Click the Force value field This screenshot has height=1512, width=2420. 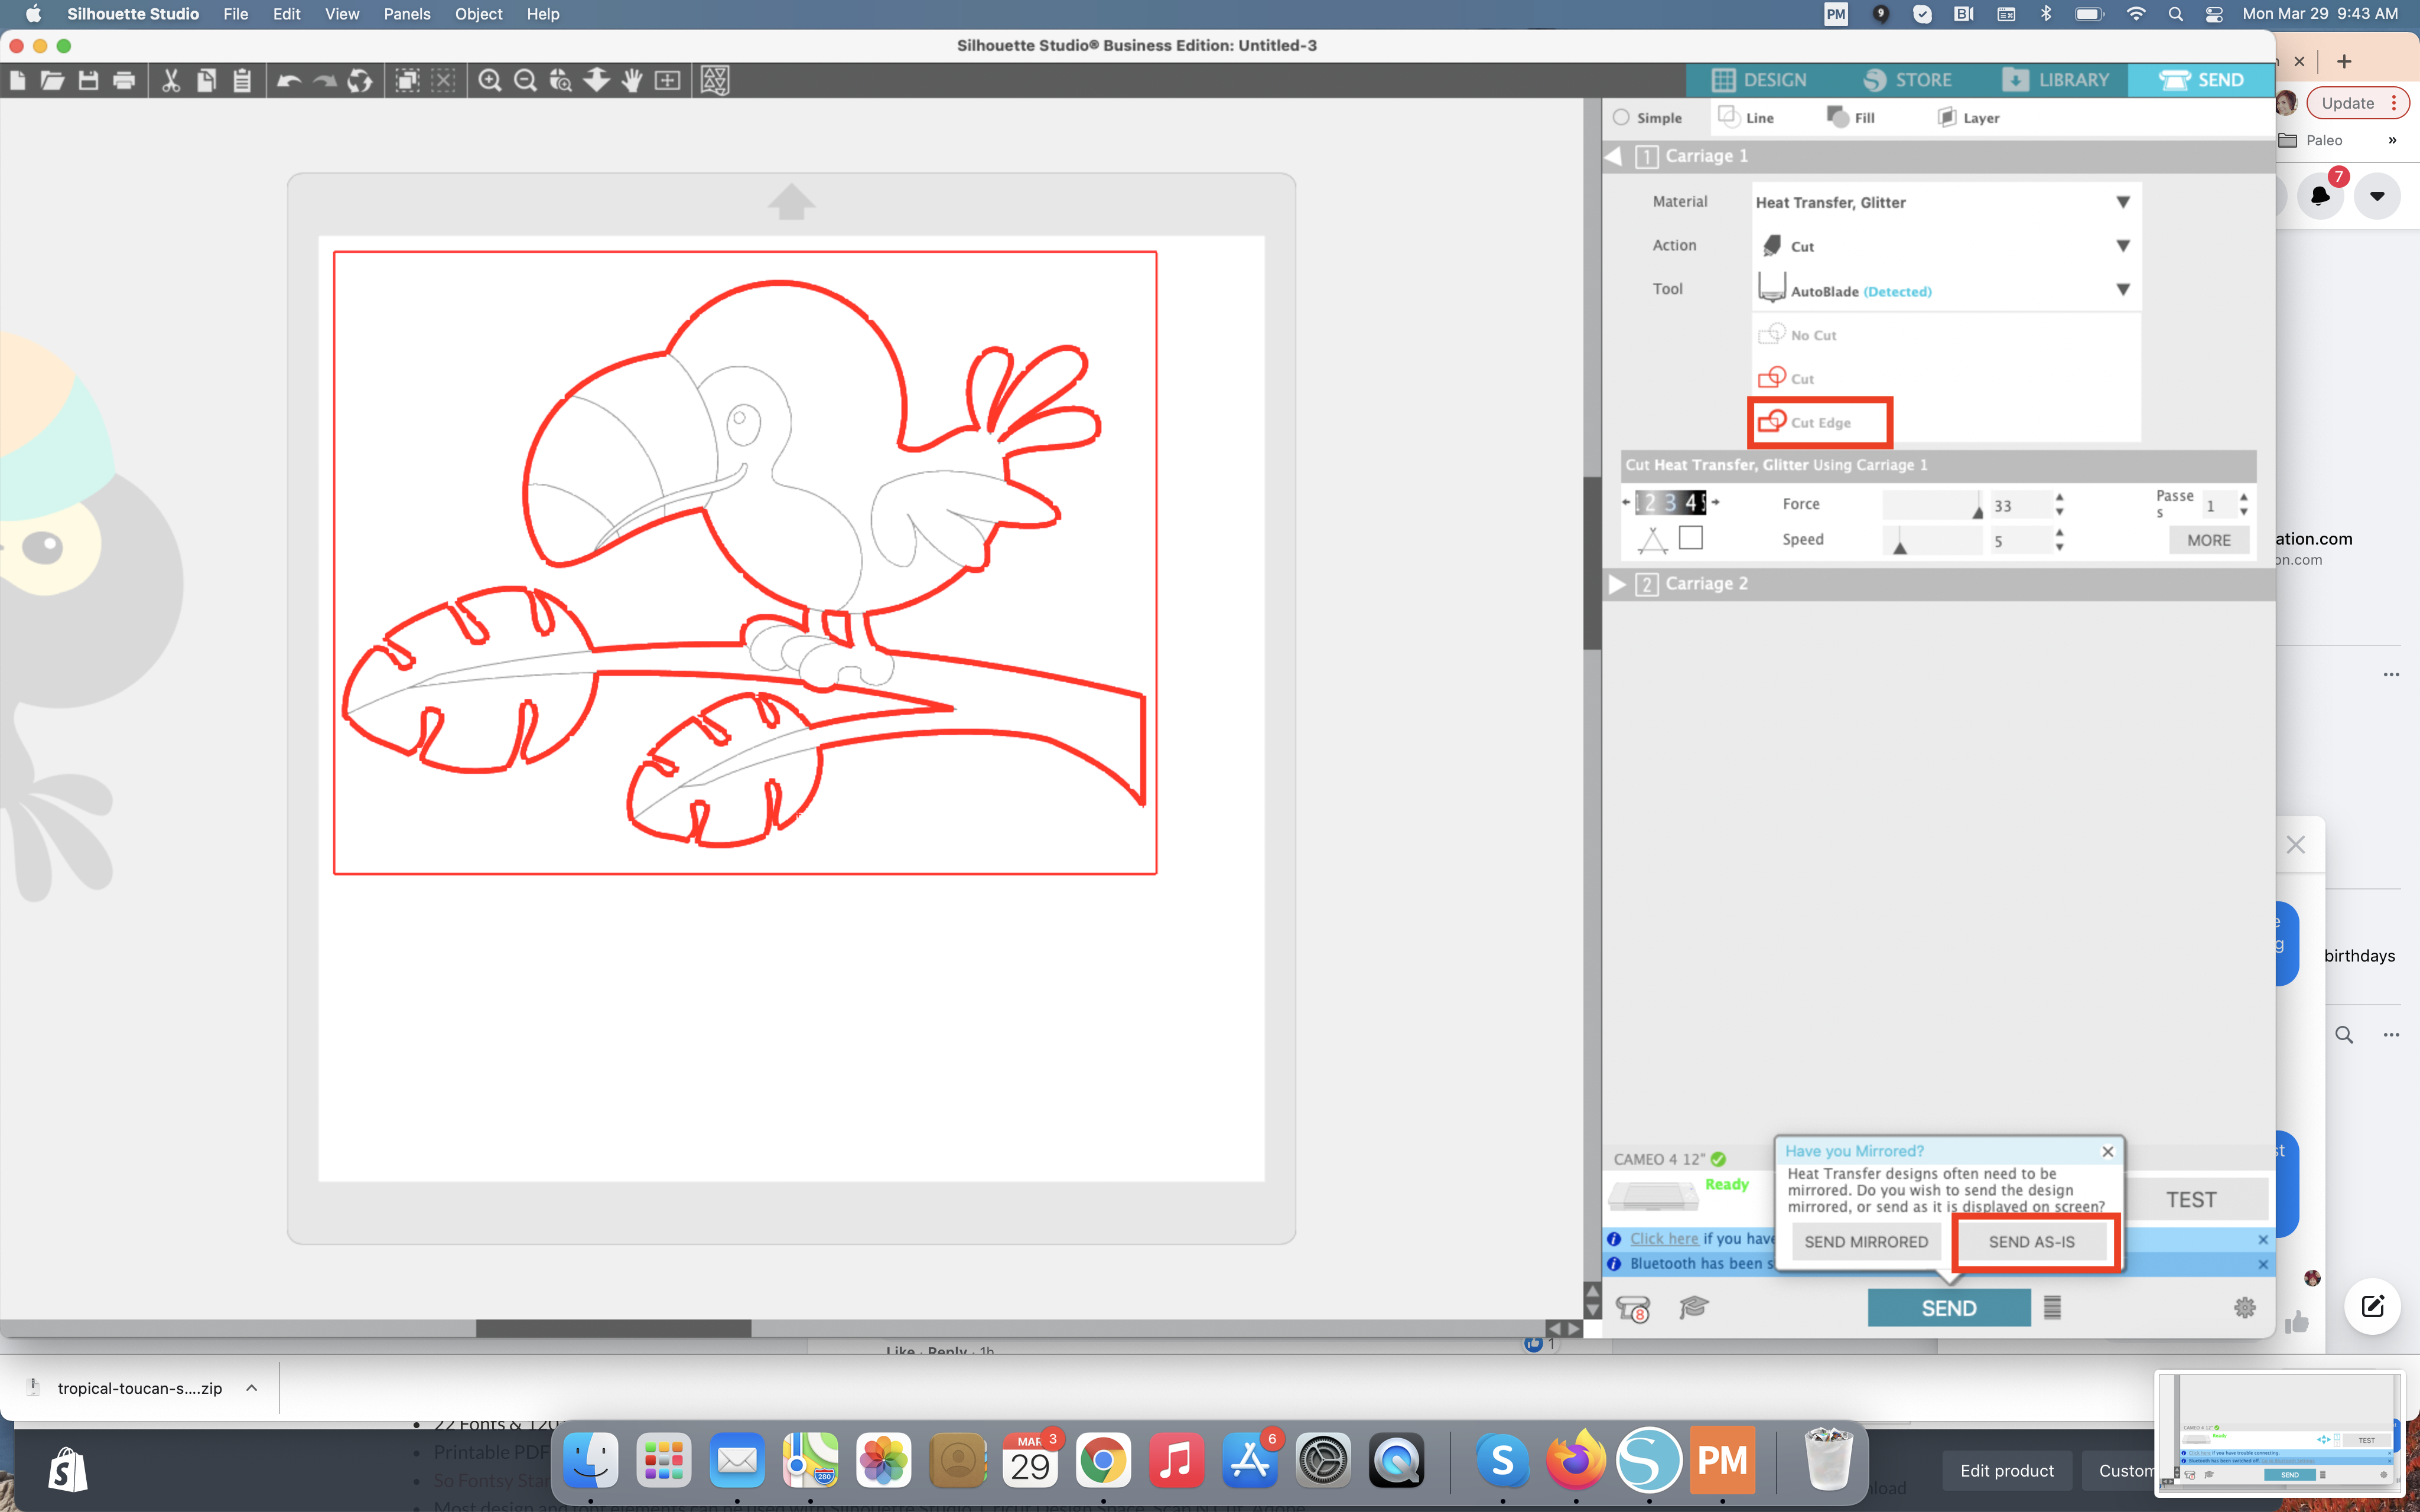coord(2017,505)
